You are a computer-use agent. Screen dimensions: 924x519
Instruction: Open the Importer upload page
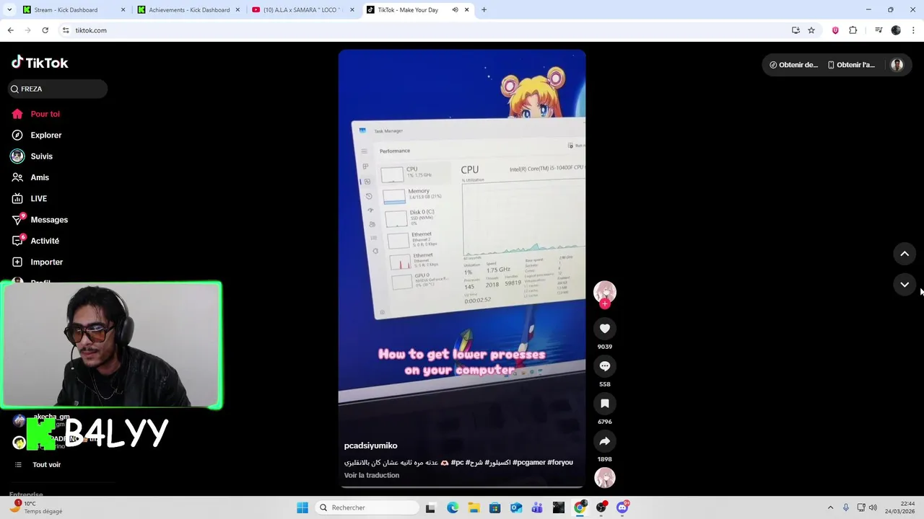[46, 262]
